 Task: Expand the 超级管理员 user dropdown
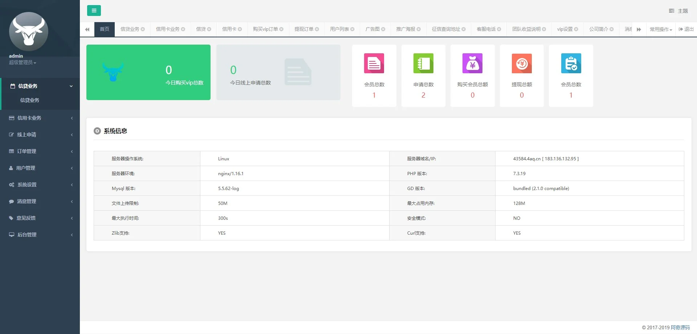click(x=23, y=62)
